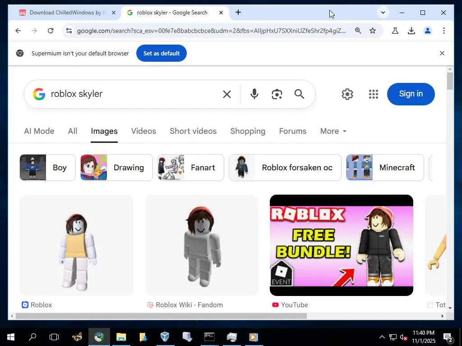The width and height of the screenshot is (462, 346).
Task: Go back using the browser back arrow
Action: [x=18, y=31]
